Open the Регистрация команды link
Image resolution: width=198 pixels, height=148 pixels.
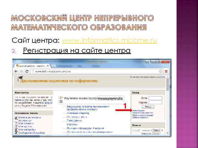coord(143,115)
